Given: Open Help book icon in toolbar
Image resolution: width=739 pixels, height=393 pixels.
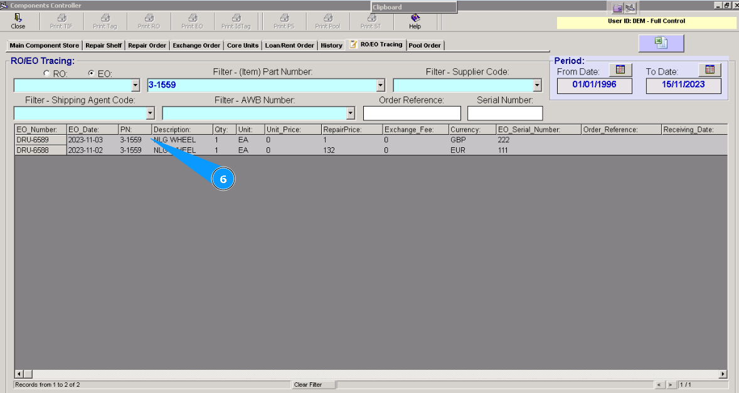Looking at the screenshot, I should (x=415, y=18).
